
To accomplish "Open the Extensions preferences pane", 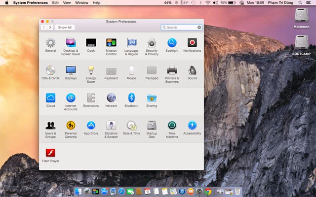I will (91, 100).
